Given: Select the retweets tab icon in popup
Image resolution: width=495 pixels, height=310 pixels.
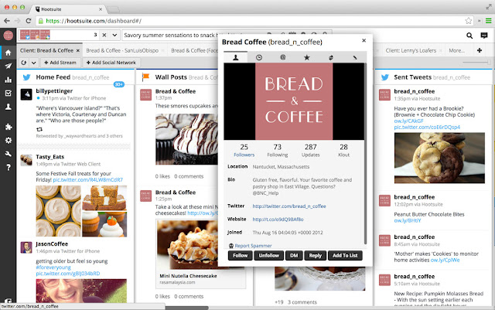Looking at the screenshot, I should [x=330, y=57].
